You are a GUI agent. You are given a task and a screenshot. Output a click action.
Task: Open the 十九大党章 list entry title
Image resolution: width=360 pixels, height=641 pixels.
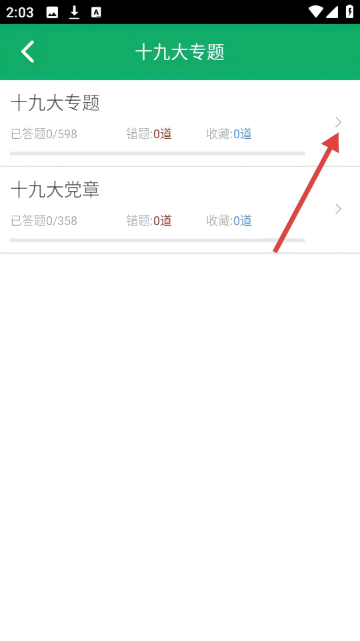(x=55, y=190)
